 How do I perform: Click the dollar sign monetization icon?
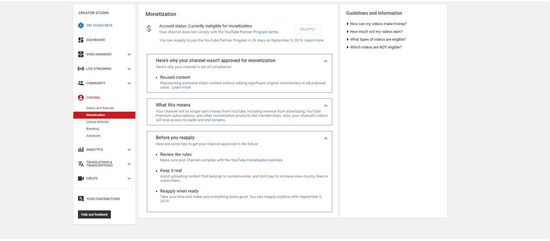click(149, 29)
